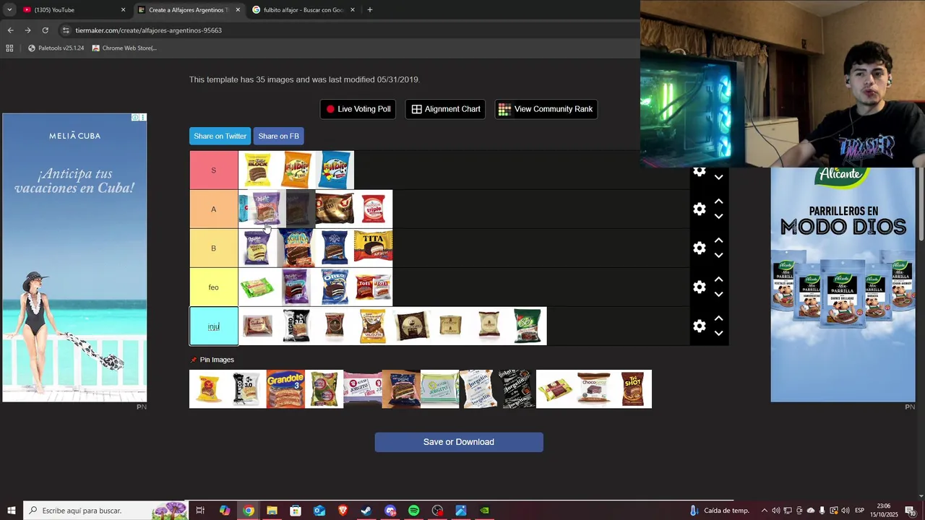Image resolution: width=925 pixels, height=520 pixels.
Task: Select the Vaquita alfajor in inju row
Action: (x=373, y=326)
